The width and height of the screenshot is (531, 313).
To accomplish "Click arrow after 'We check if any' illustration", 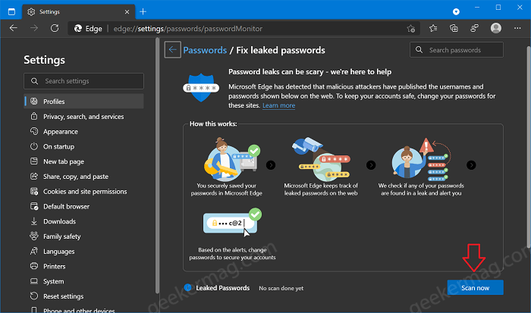I will [471, 165].
